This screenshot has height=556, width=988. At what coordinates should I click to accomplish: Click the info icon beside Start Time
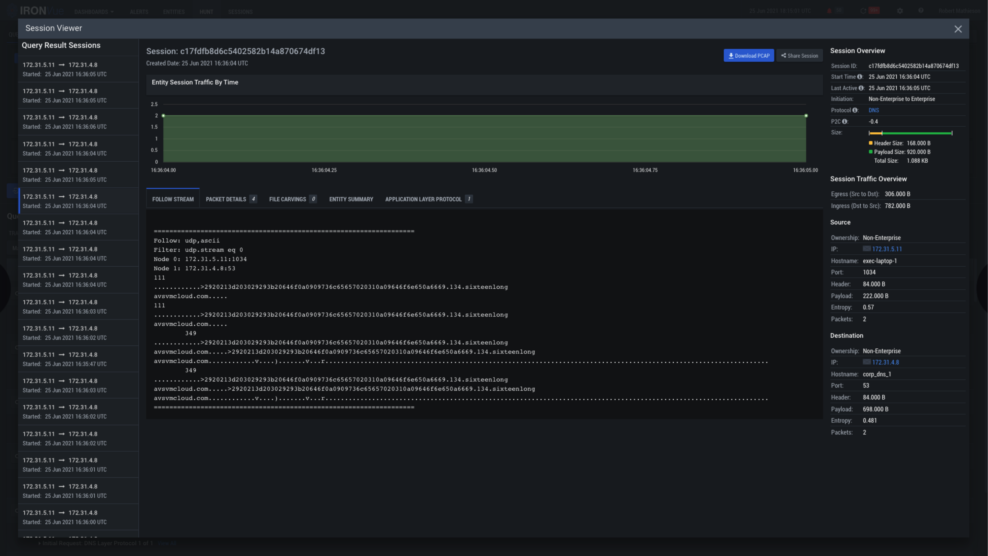coord(860,77)
